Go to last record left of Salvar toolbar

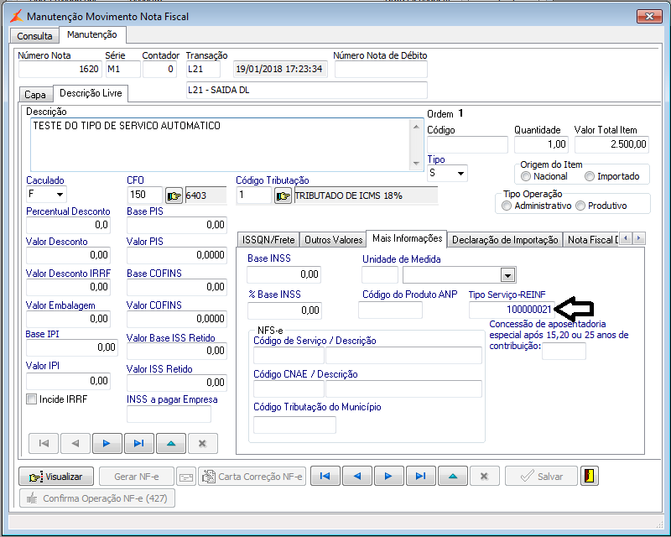[x=419, y=476]
